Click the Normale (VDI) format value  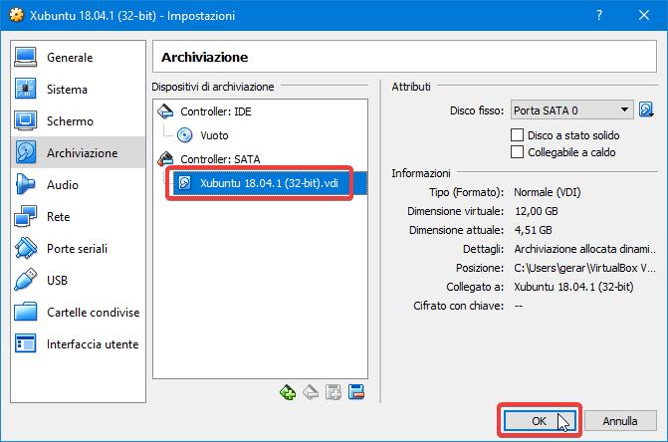[x=547, y=192]
